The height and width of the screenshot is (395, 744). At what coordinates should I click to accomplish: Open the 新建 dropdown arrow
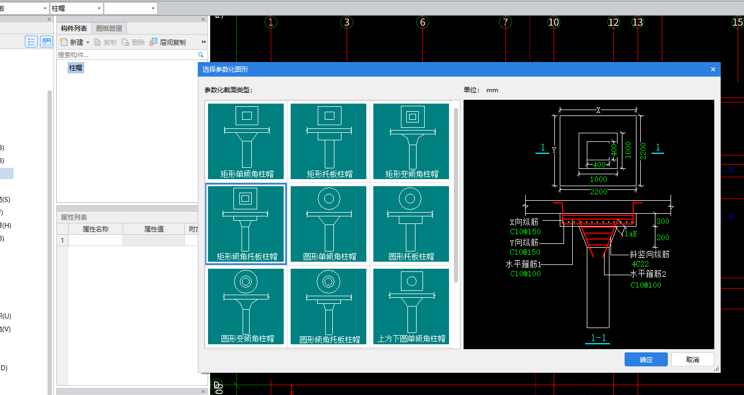pyautogui.click(x=88, y=42)
